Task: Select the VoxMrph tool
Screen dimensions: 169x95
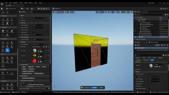Action: pyautogui.click(x=12, y=31)
